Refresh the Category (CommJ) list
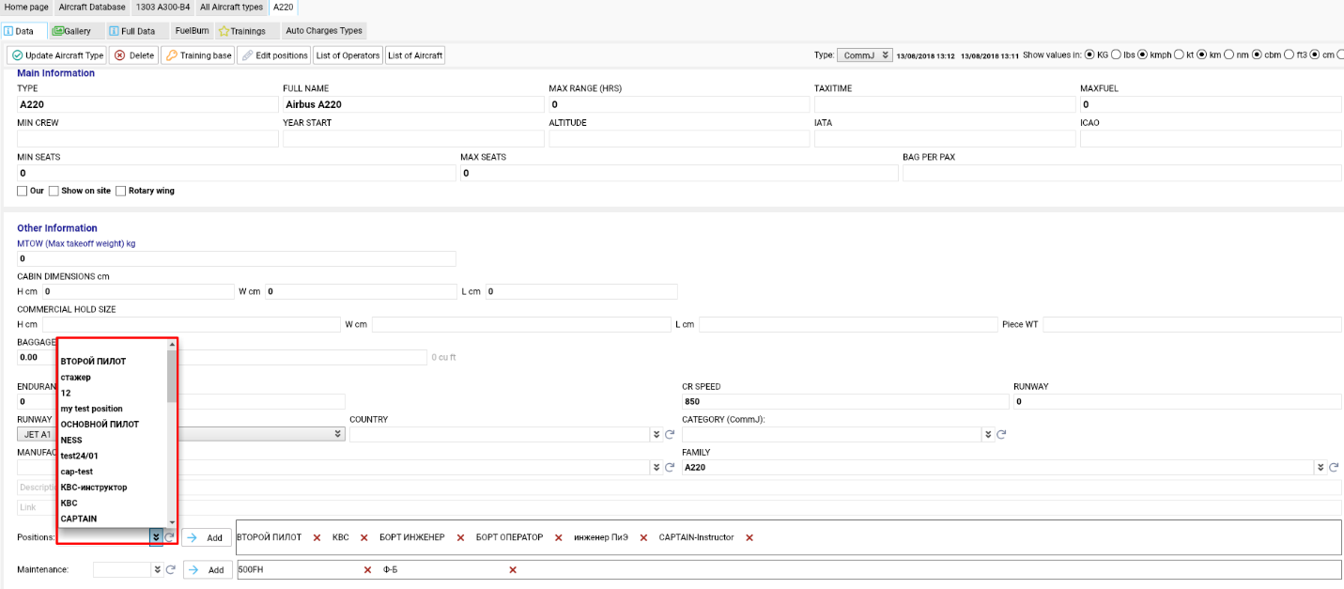 pos(1001,435)
